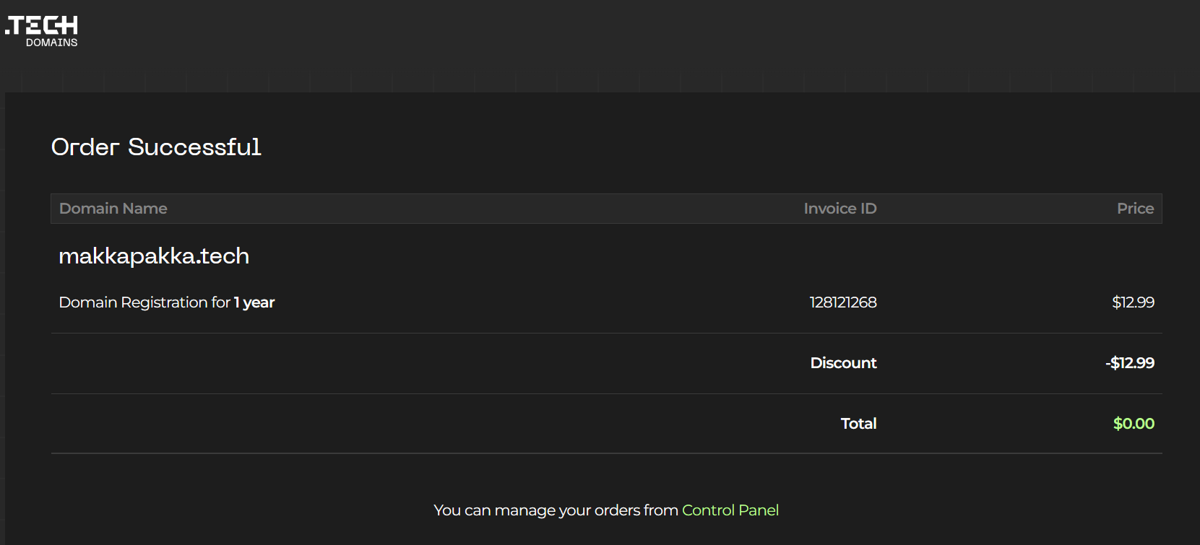Click the Discount label
Screen dimensions: 1200x545
[843, 363]
